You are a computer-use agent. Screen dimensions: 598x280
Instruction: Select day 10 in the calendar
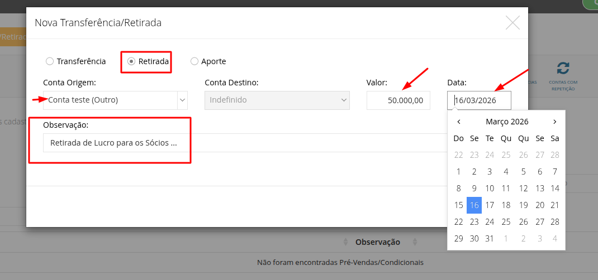tap(490, 189)
